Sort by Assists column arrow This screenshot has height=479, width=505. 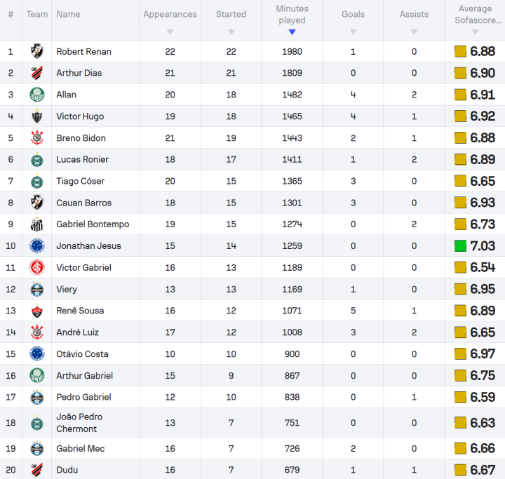pos(415,32)
